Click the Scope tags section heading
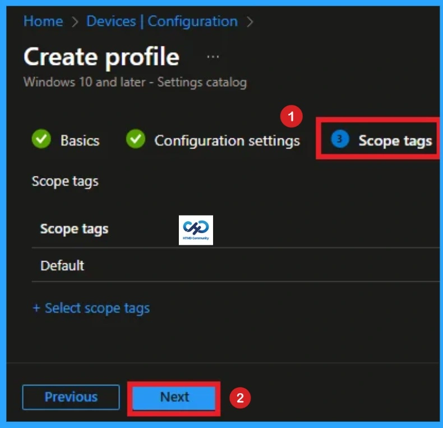This screenshot has height=428, width=443. (x=65, y=182)
